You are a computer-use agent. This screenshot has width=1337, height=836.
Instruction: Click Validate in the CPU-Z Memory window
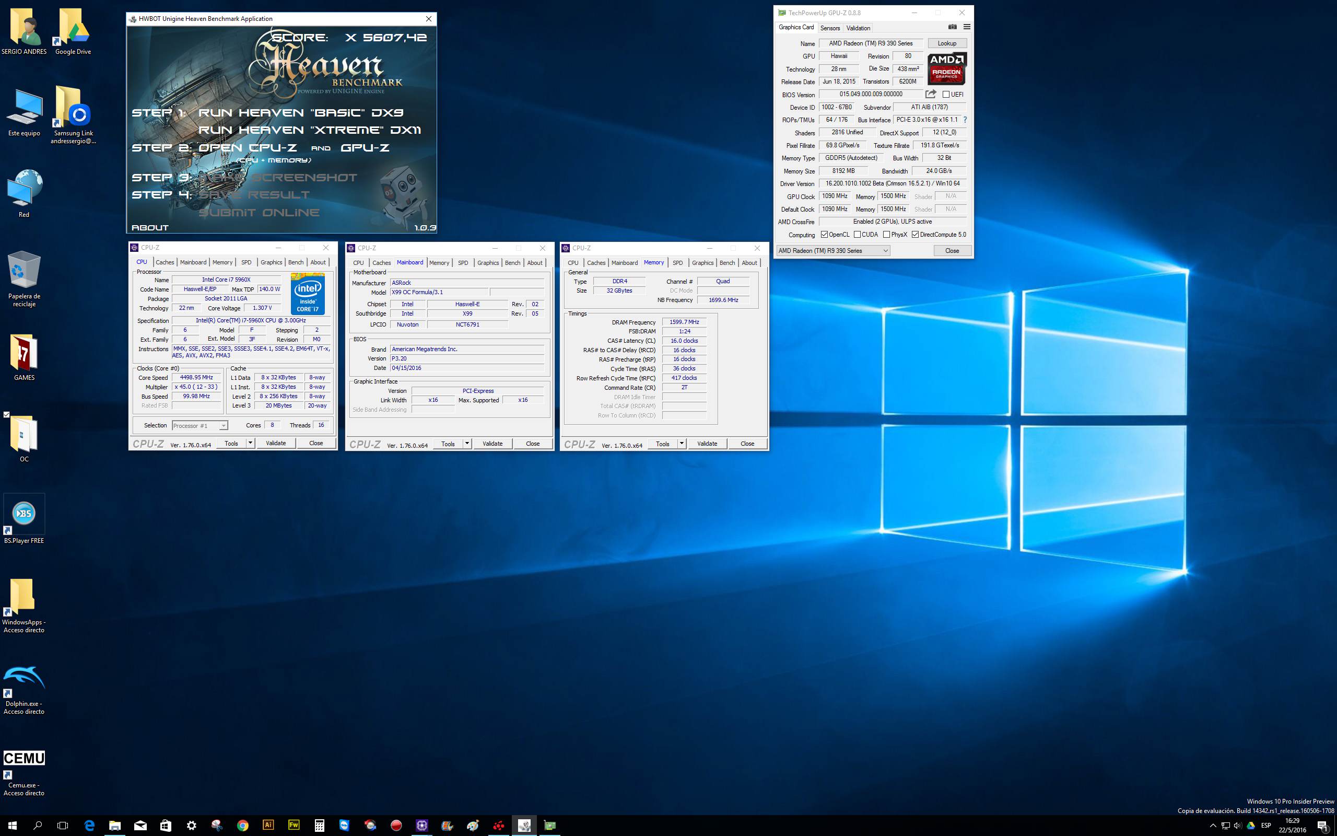tap(707, 444)
